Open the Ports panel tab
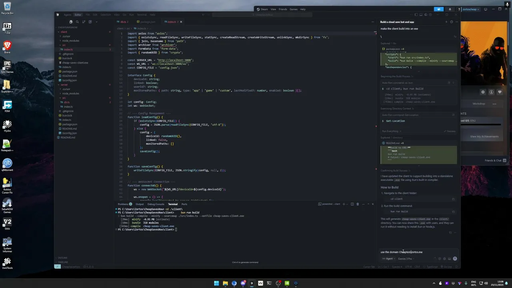 coord(184,204)
